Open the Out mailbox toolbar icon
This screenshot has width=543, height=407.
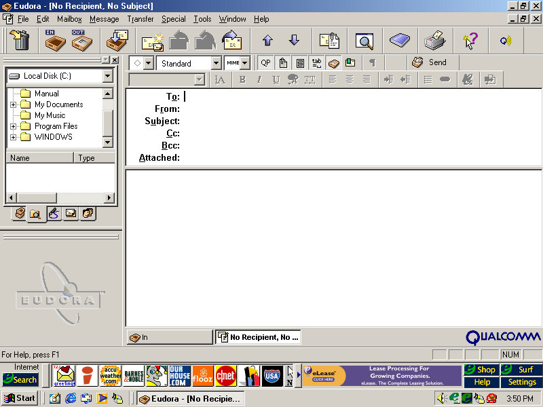click(x=81, y=41)
